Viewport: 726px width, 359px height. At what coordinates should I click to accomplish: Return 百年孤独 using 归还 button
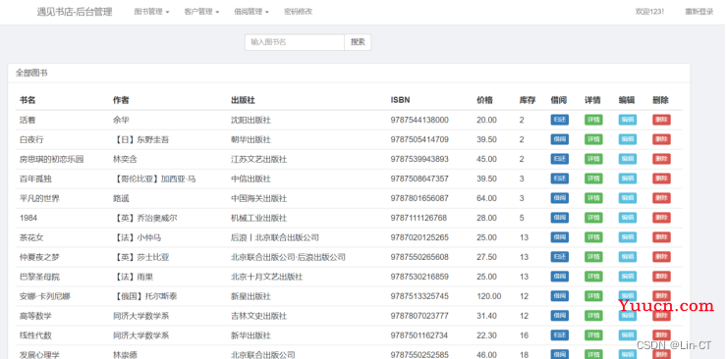560,179
